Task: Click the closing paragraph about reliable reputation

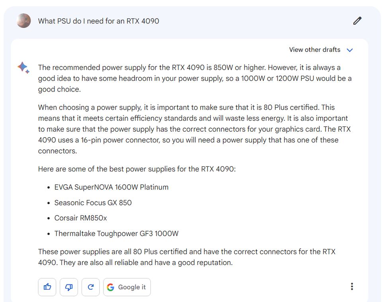Action: tap(187, 257)
